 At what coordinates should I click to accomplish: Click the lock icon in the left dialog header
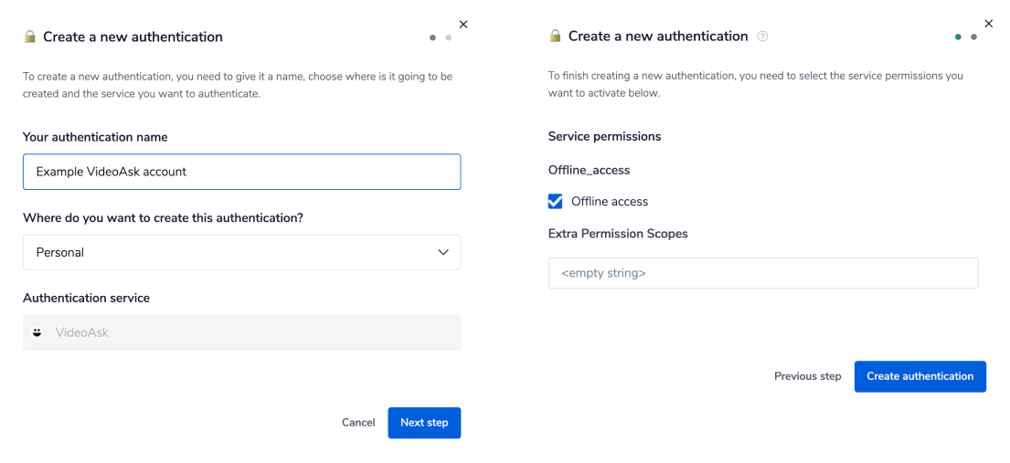(30, 37)
